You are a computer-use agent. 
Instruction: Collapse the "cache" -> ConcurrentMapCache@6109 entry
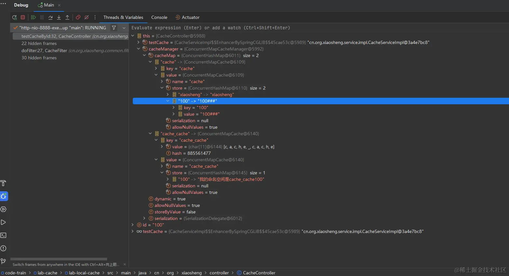pyautogui.click(x=150, y=62)
